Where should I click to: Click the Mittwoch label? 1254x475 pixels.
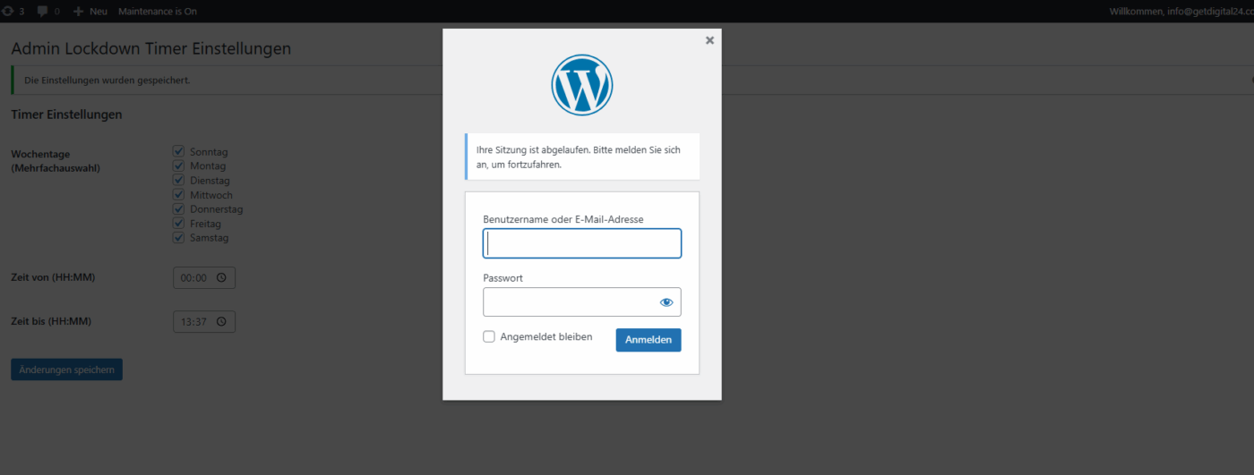(210, 195)
